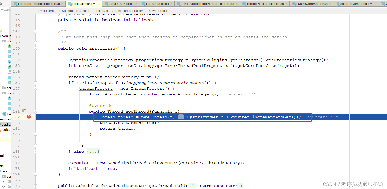Click the string parameter hint before "HystrixTimer-"
The height and width of the screenshot is (189, 387).
click(181, 117)
